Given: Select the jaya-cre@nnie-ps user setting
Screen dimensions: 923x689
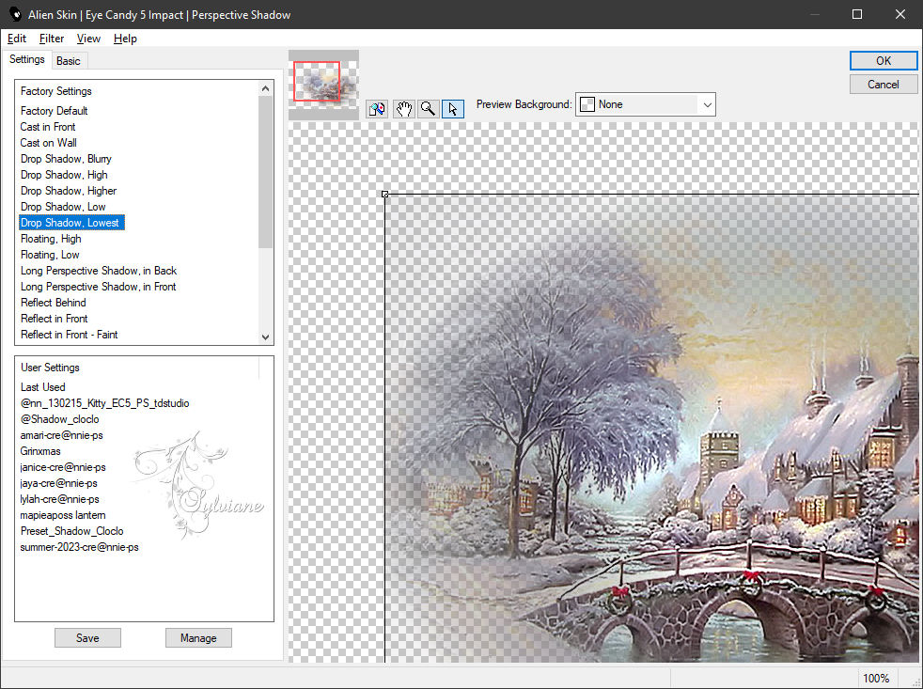Looking at the screenshot, I should coord(59,483).
